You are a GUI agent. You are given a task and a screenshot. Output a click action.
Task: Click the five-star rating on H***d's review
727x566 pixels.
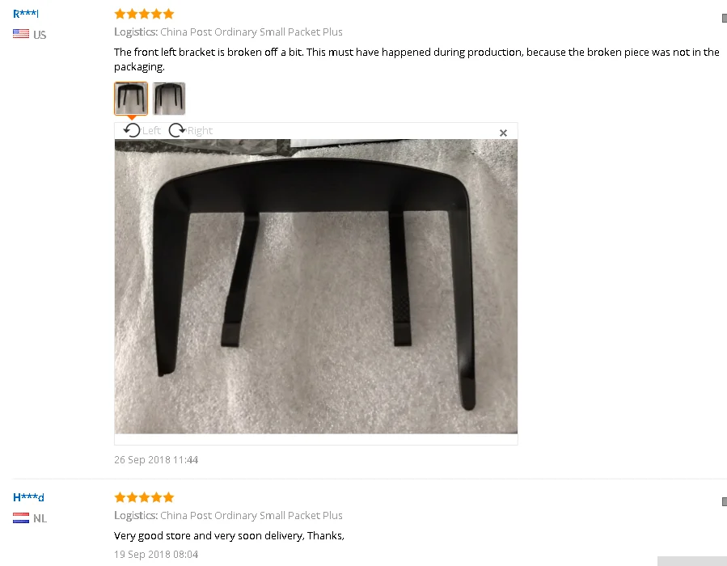[144, 497]
